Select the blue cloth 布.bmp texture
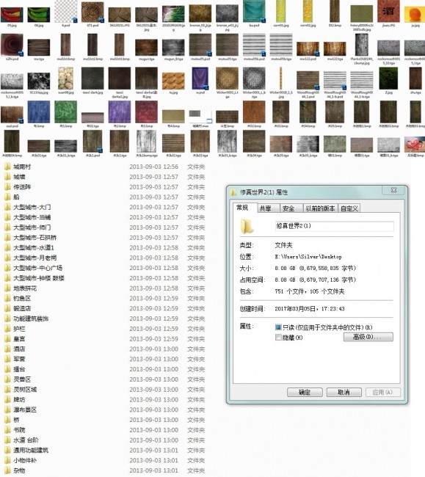Screen dimensions: 425x477 click(x=39, y=112)
